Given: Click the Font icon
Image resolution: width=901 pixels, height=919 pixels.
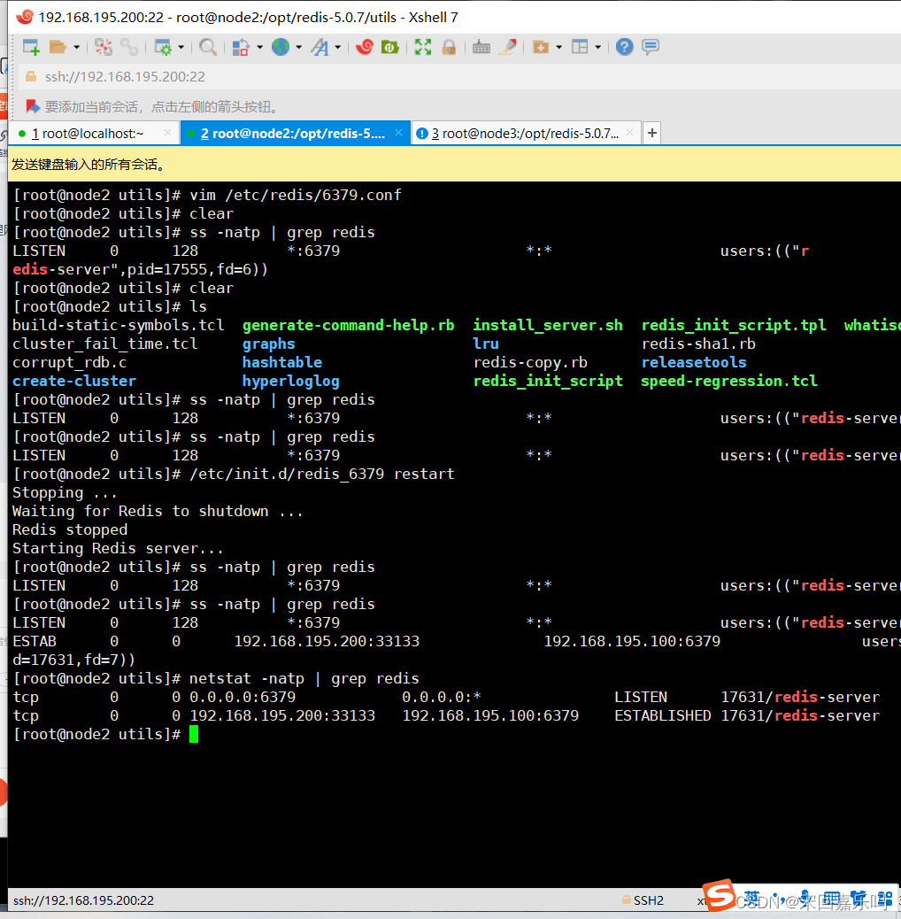Looking at the screenshot, I should 320,47.
